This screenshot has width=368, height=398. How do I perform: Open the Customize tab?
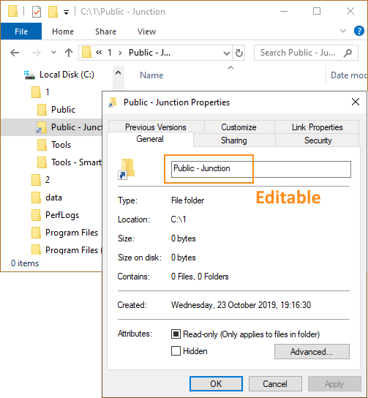[239, 127]
